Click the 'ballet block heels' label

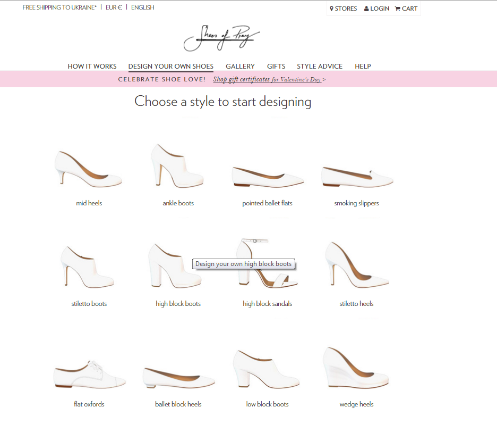pyautogui.click(x=178, y=404)
